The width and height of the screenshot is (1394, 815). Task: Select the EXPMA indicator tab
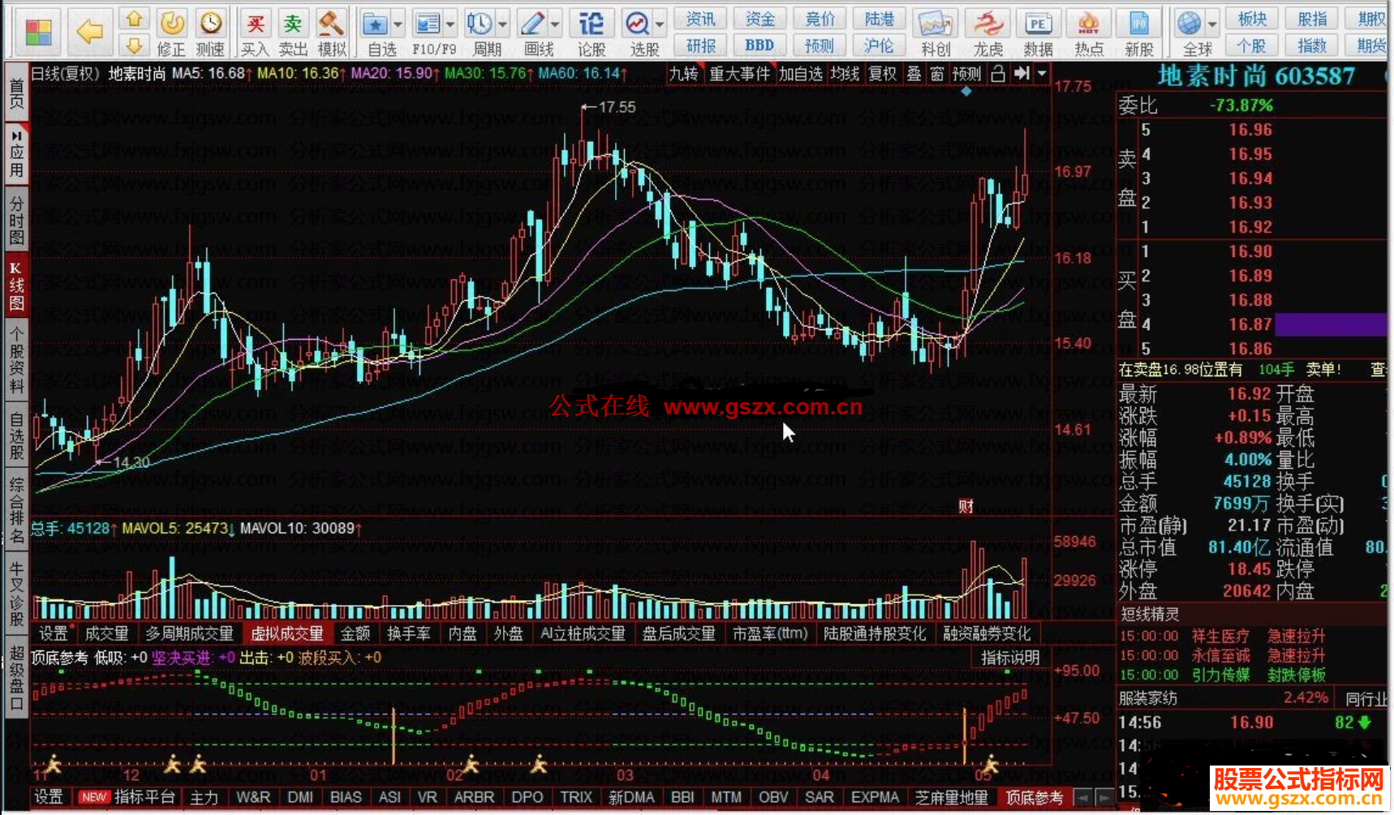[x=875, y=798]
